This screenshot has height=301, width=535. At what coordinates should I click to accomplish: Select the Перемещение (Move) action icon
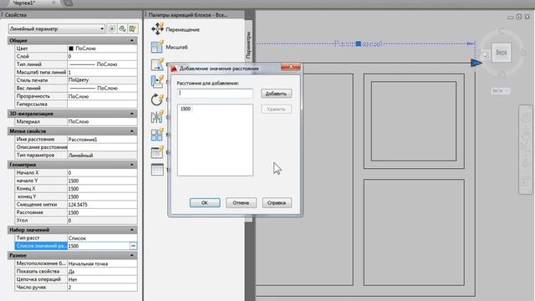[157, 29]
